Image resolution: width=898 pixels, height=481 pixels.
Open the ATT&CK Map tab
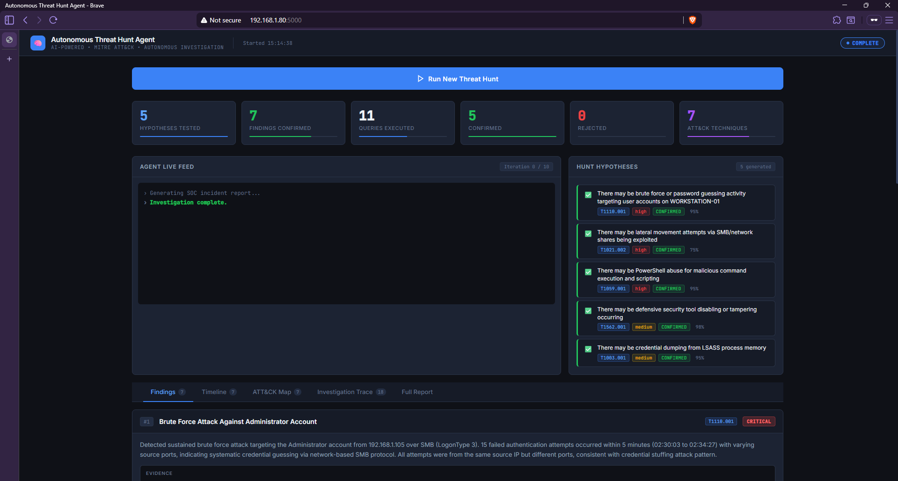pyautogui.click(x=277, y=392)
